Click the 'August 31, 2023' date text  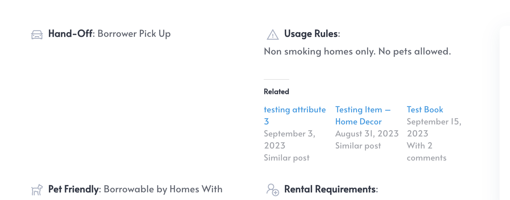(x=367, y=133)
